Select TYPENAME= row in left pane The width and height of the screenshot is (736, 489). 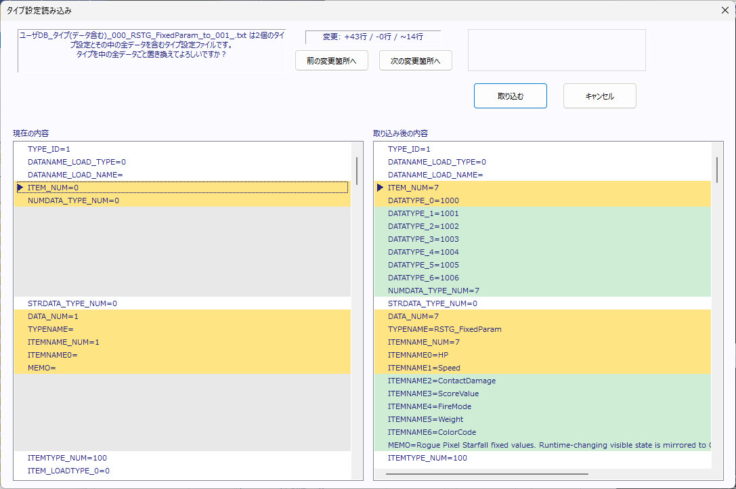coord(182,329)
